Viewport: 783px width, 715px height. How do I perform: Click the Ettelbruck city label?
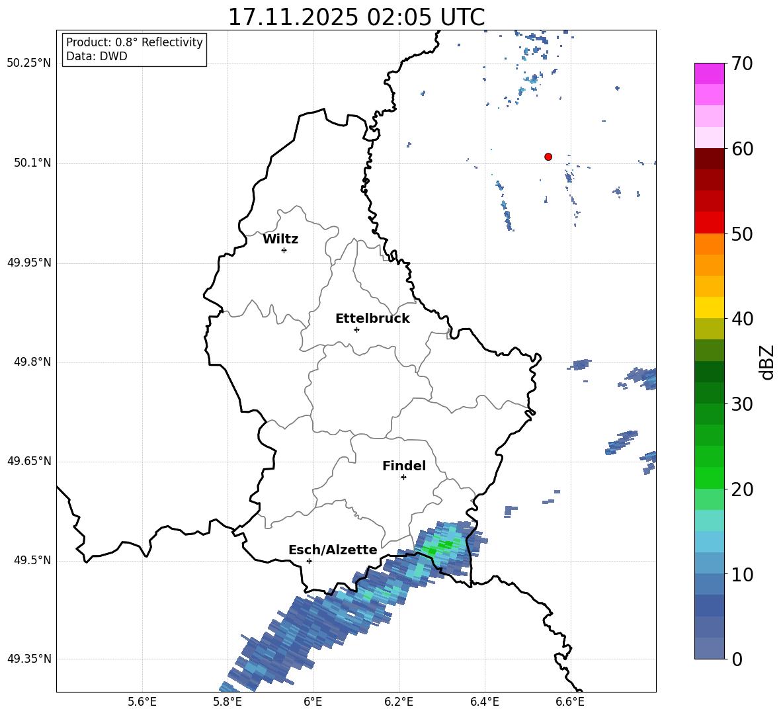372,319
